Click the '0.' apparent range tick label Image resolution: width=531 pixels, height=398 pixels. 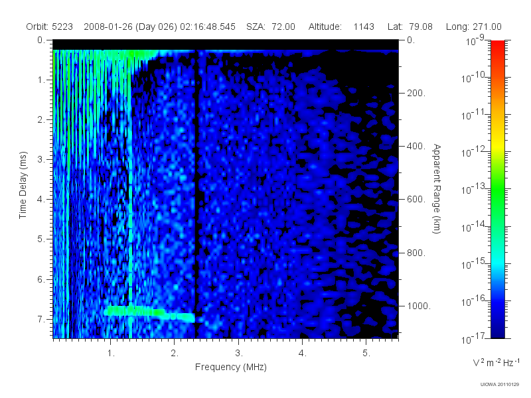pos(411,40)
